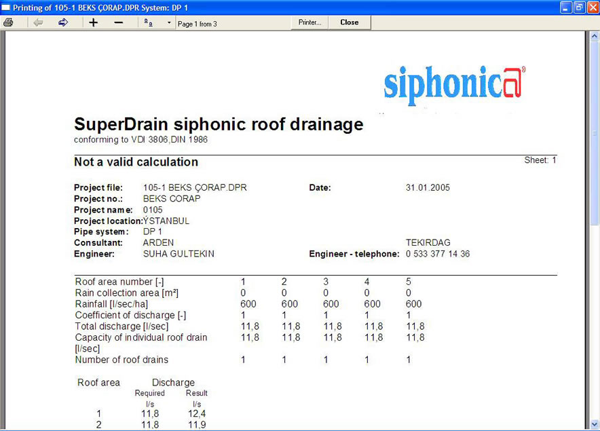This screenshot has height=431, width=600.
Task: Click the vertical scrollbar down arrow
Action: (595, 424)
